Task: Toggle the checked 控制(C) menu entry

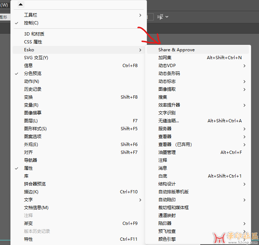Action: pyautogui.click(x=79, y=23)
